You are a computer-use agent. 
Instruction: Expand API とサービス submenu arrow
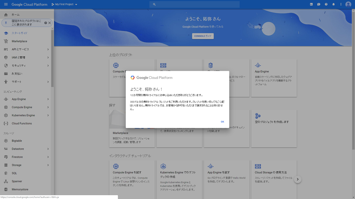(x=48, y=49)
